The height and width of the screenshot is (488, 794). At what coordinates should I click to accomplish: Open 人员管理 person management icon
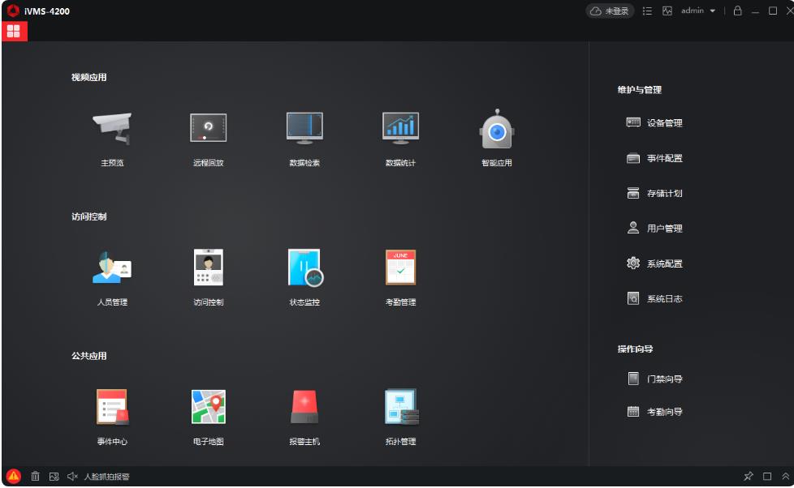pos(112,267)
